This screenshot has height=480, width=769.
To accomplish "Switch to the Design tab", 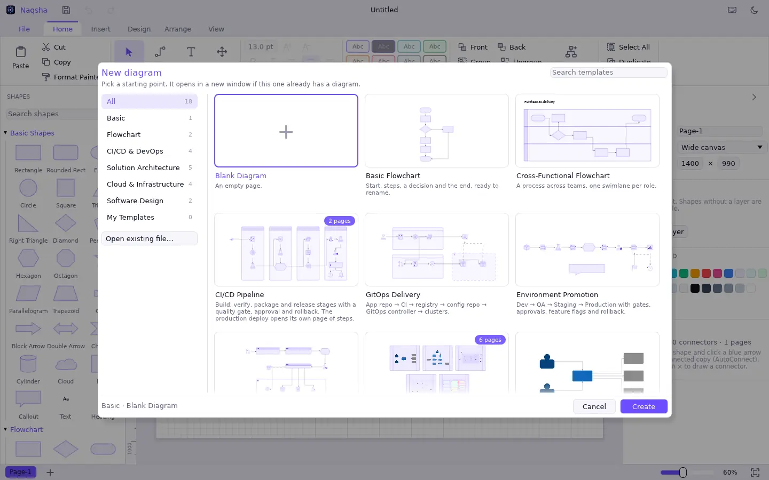I will [139, 29].
